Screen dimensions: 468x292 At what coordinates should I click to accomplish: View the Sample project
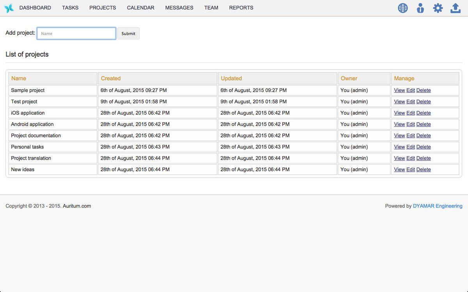(399, 90)
